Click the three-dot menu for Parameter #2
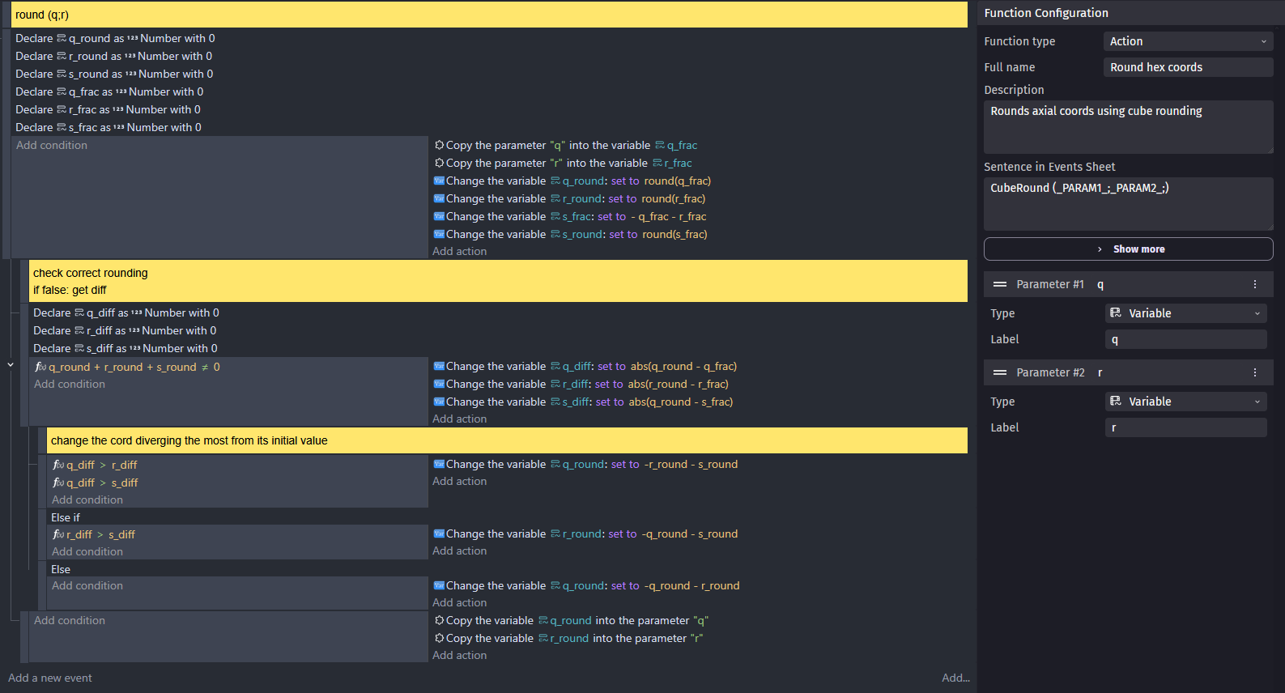1285x693 pixels. click(x=1254, y=372)
